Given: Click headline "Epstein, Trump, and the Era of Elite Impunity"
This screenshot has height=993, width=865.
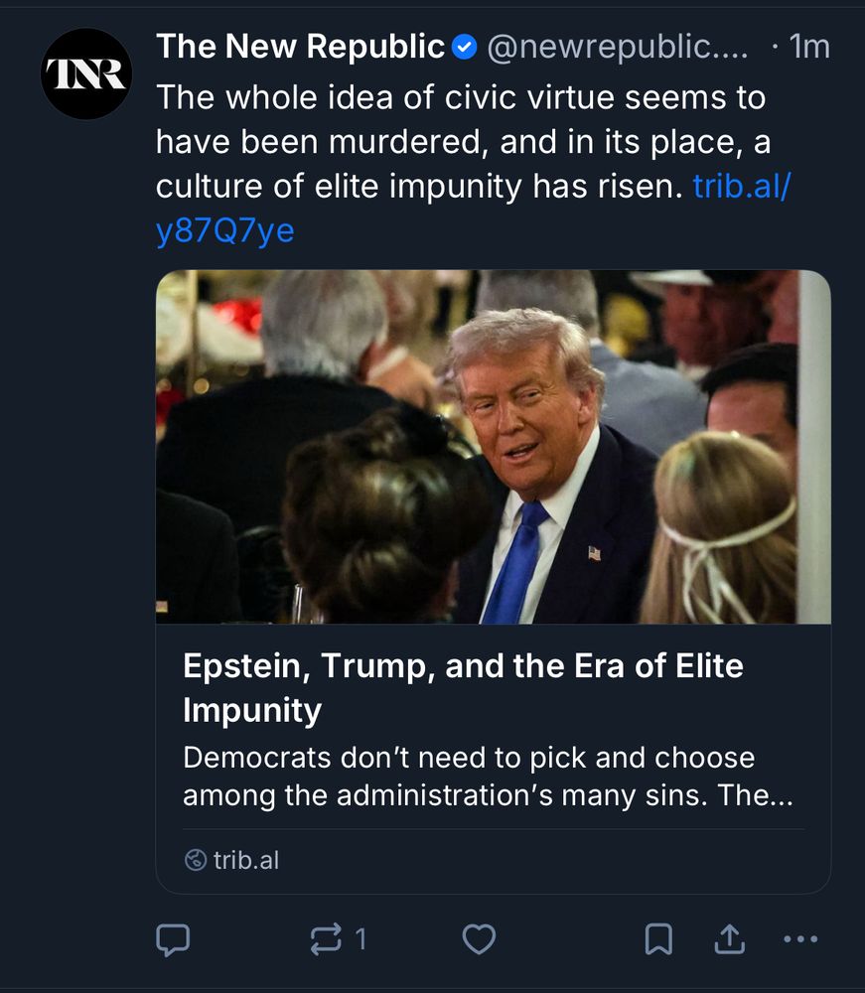Looking at the screenshot, I should [463, 687].
